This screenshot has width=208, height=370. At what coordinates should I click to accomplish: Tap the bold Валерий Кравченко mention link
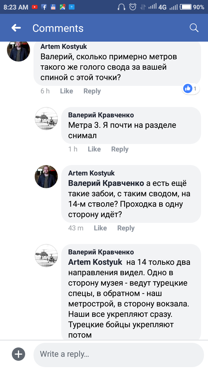pos(106,183)
